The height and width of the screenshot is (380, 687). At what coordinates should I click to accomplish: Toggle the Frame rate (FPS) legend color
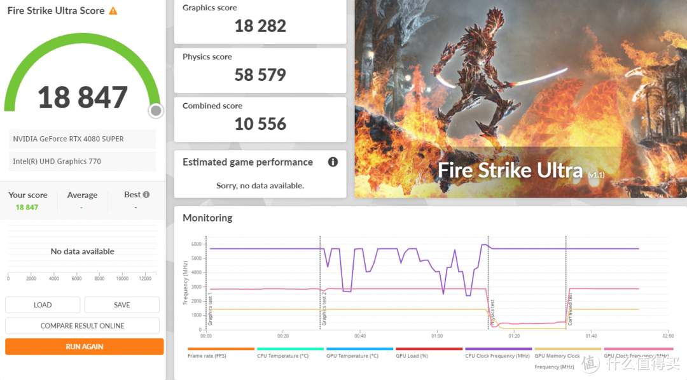point(221,349)
